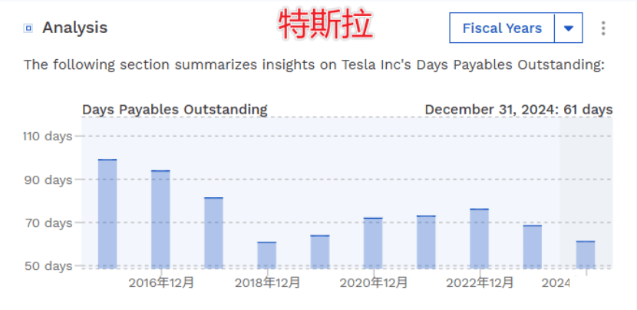Select the Fiscal Years button label

(x=502, y=28)
